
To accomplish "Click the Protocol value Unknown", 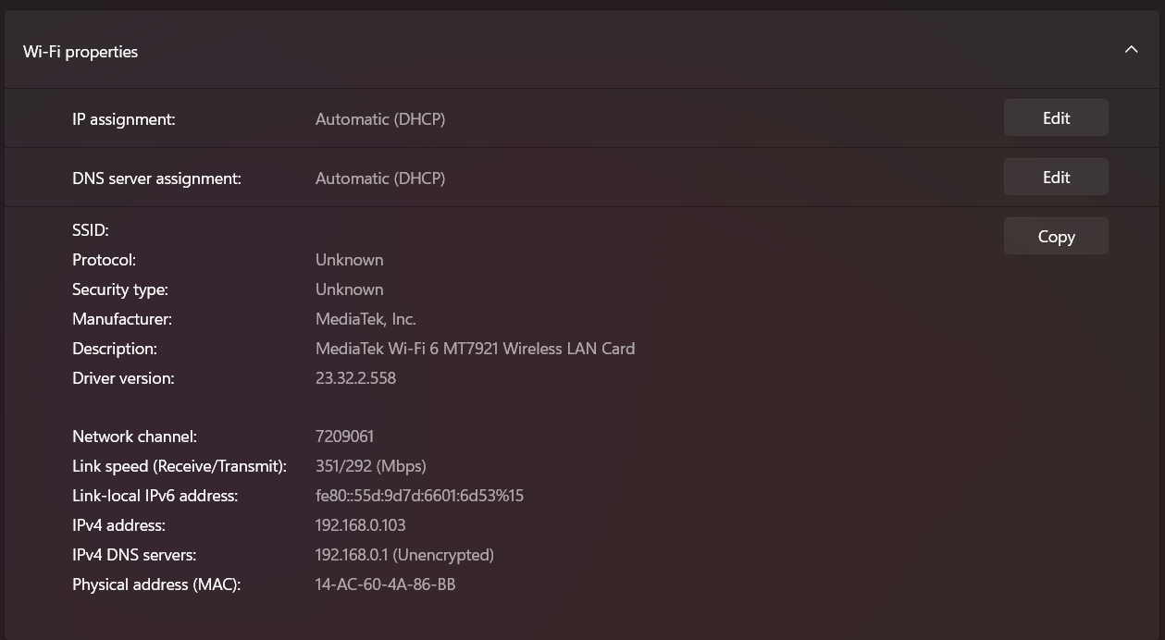I will (349, 260).
